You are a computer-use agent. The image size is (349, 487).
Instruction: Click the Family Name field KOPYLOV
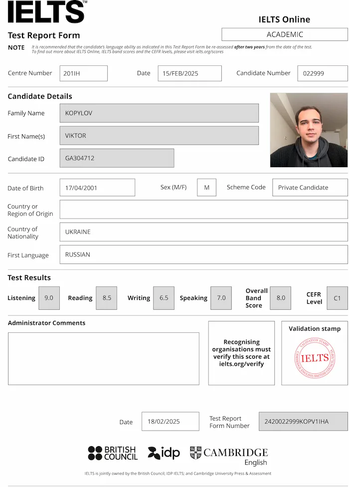point(159,113)
